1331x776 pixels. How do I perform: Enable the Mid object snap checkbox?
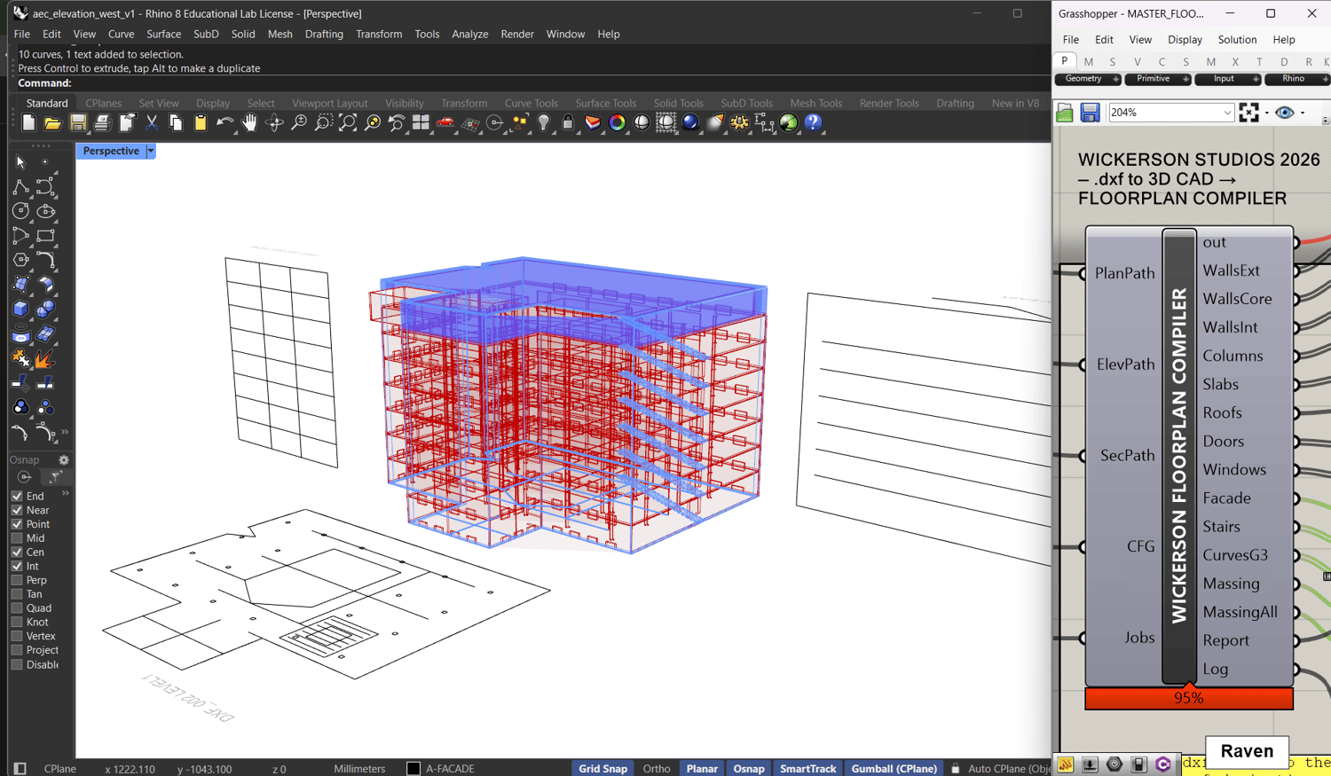(x=17, y=538)
